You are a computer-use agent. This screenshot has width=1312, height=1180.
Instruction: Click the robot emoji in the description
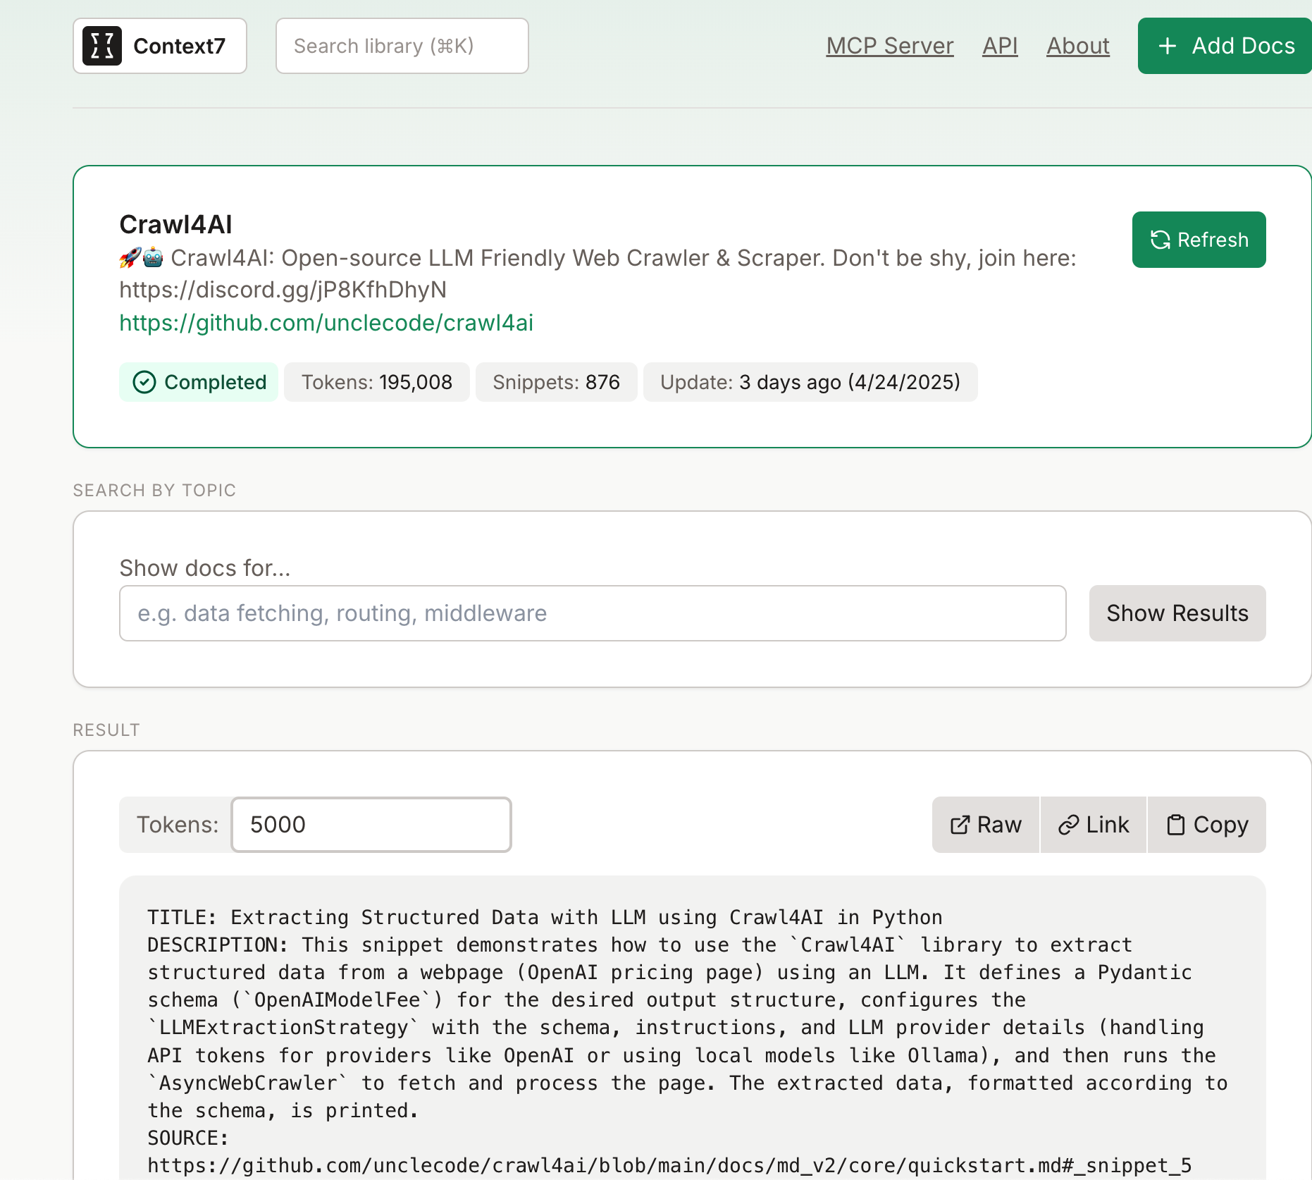pyautogui.click(x=153, y=258)
